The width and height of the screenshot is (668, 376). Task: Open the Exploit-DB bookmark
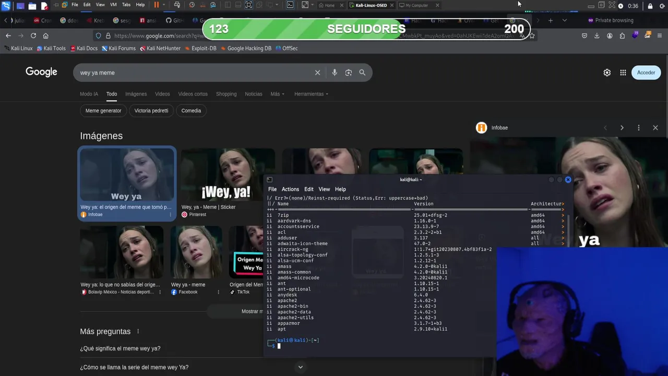point(200,48)
